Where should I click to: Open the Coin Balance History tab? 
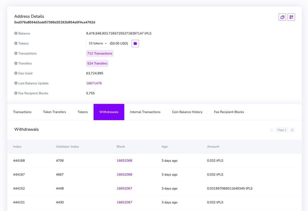(x=187, y=112)
